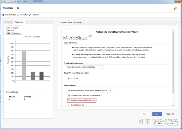Toggle Use Instruction and Data Caches
This screenshot has width=182, height=129.
click(x=69, y=100)
